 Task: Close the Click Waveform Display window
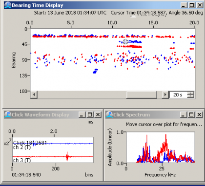pos(98,114)
